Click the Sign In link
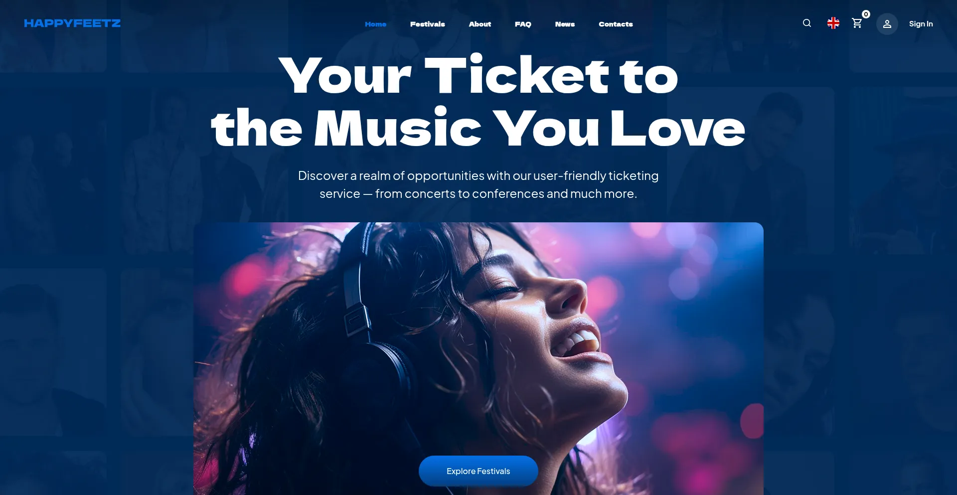The height and width of the screenshot is (495, 957). coord(921,24)
